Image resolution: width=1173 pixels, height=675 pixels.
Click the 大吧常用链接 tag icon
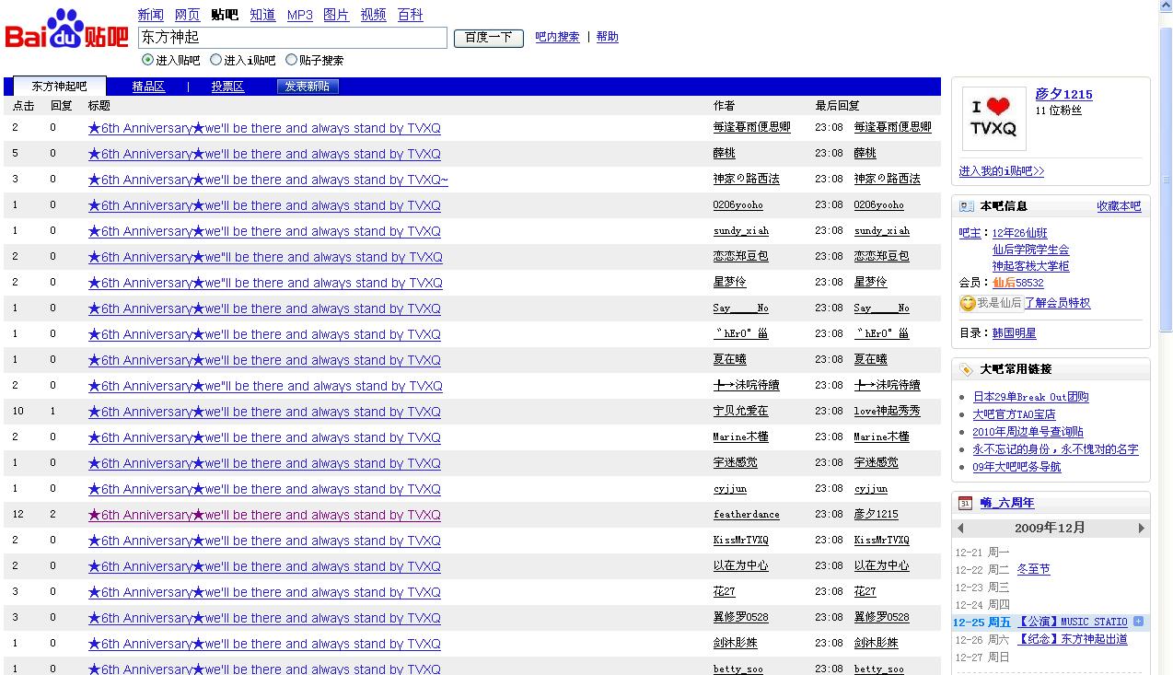click(x=967, y=370)
